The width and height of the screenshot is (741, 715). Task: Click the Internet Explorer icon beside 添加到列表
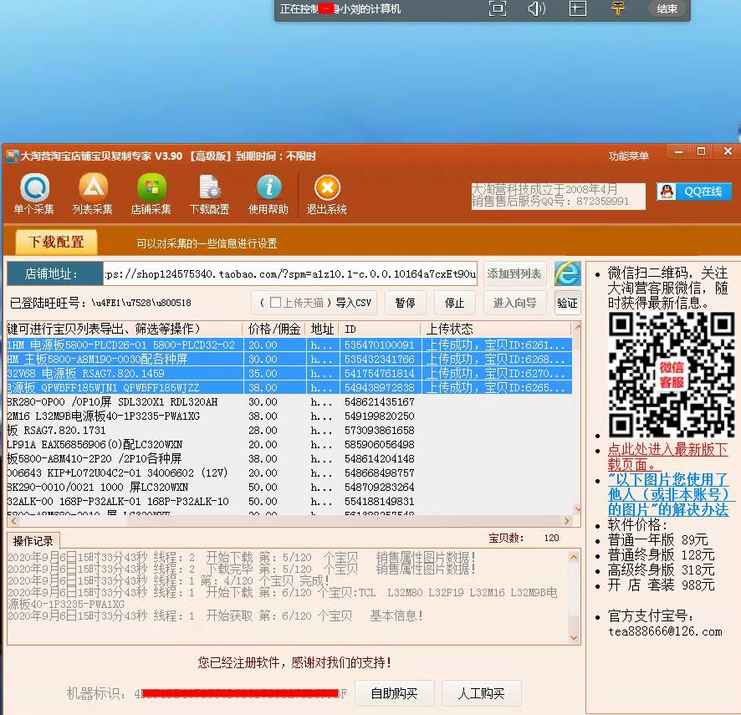(x=567, y=273)
